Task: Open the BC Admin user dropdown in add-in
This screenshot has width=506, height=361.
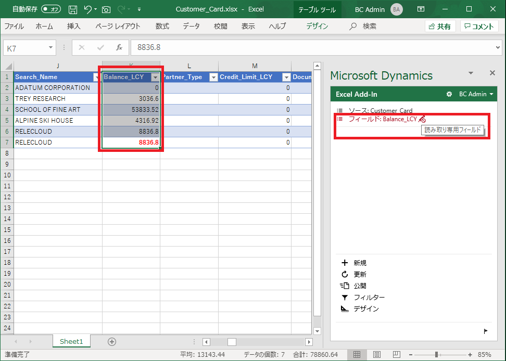Action: tap(476, 94)
